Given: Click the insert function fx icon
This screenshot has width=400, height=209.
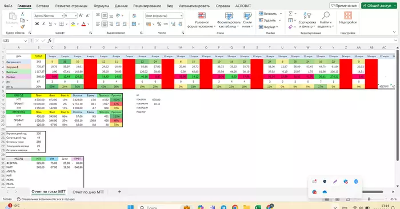Looking at the screenshot, I should point(50,41).
